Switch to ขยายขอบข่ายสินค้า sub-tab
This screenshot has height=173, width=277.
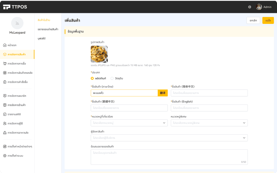point(48,29)
